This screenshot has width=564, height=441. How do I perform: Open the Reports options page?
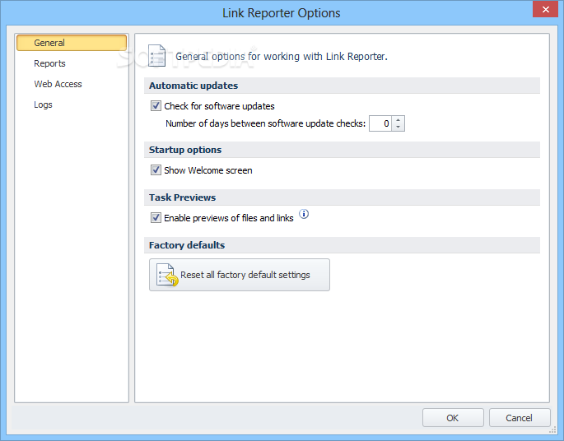[49, 63]
